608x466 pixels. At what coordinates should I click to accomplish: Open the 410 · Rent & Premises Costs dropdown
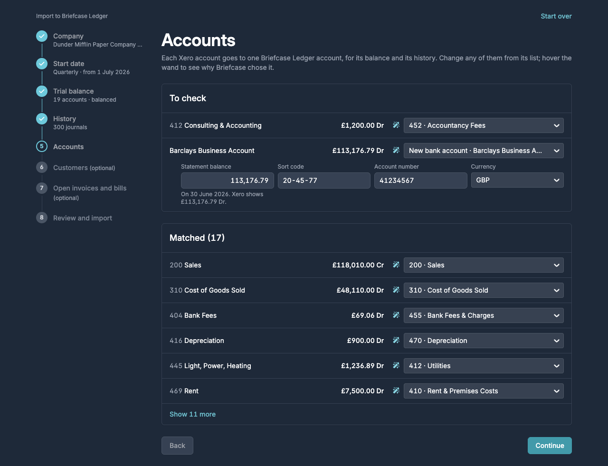point(484,391)
